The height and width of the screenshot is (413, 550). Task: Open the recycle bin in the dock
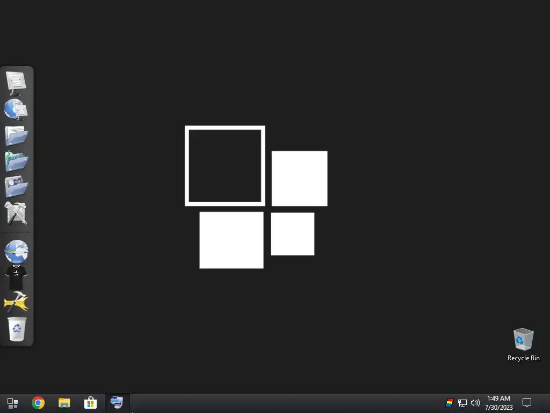(17, 329)
